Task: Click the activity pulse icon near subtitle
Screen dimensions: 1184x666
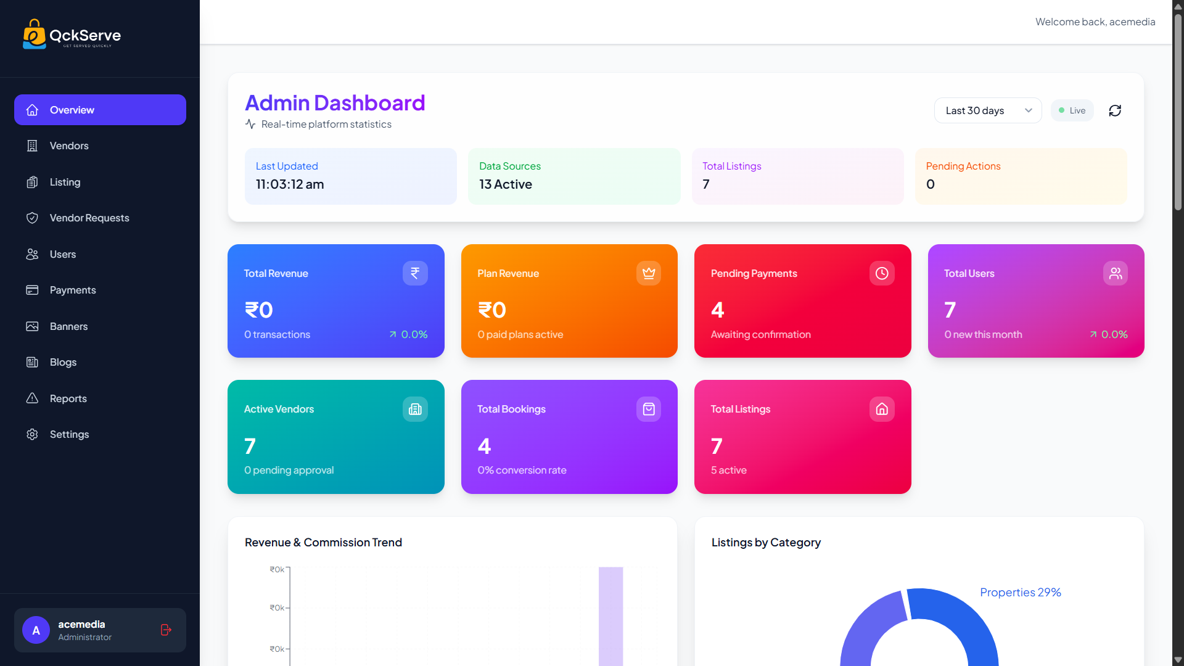Action: coord(250,124)
